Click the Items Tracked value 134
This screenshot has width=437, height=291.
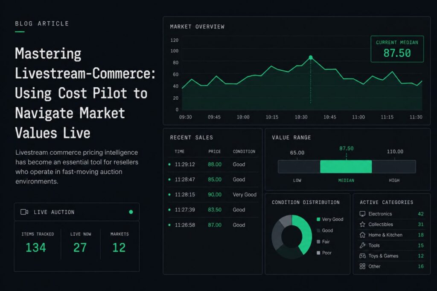36,247
